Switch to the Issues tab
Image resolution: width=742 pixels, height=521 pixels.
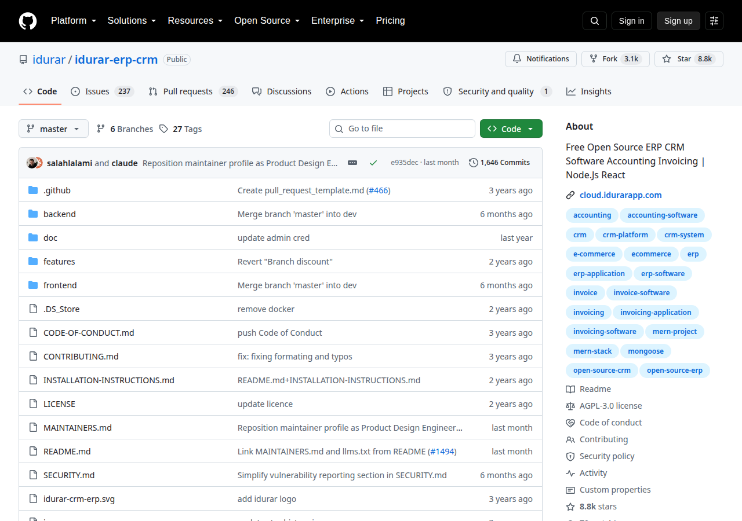tap(102, 91)
